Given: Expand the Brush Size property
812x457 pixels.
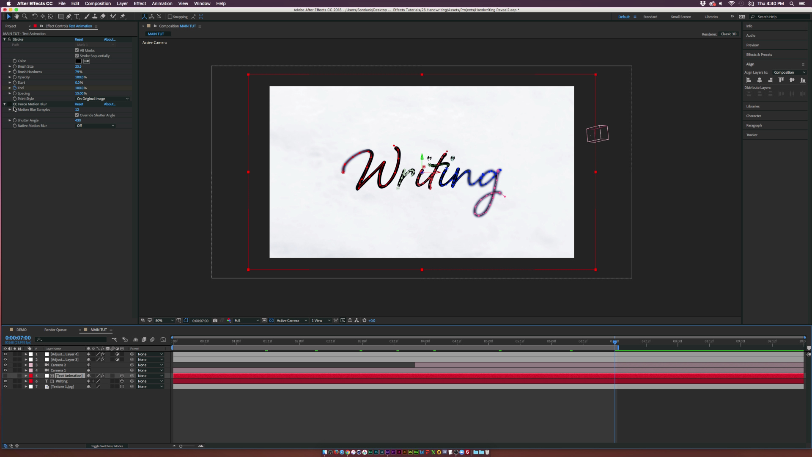Looking at the screenshot, I should tap(10, 66).
